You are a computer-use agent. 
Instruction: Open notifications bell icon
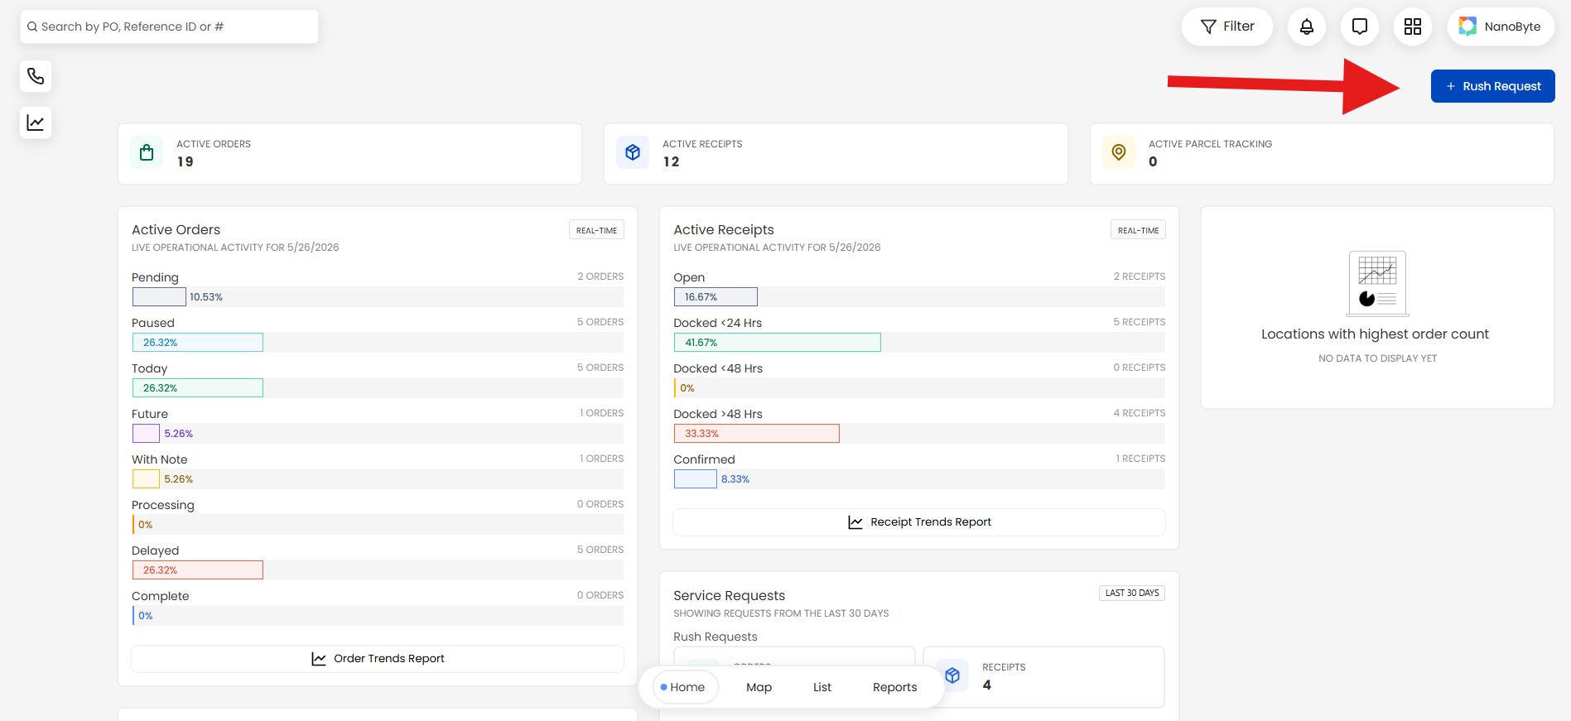(1307, 26)
